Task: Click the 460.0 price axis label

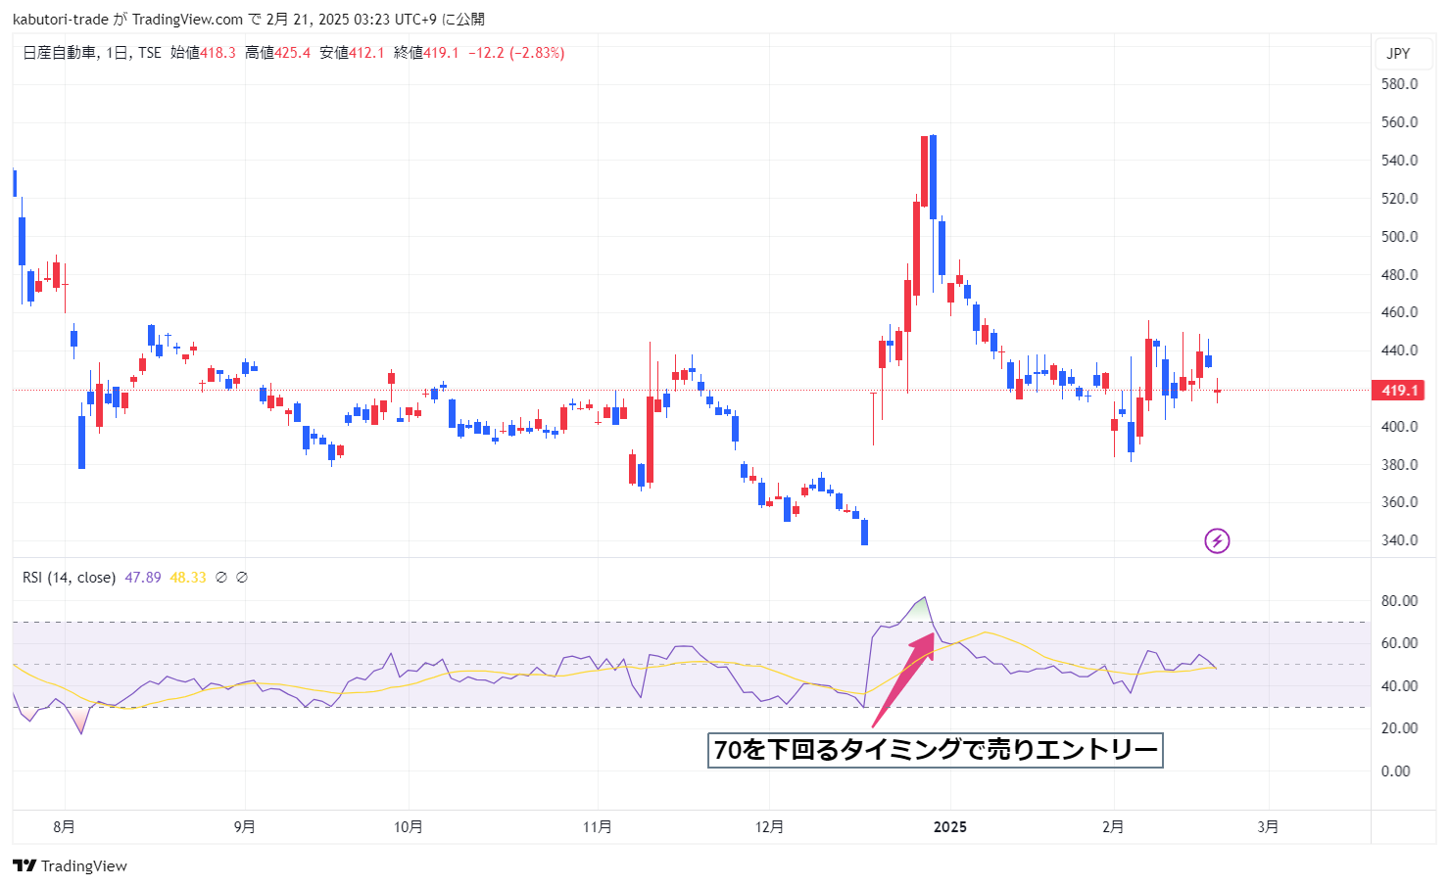Action: [x=1399, y=312]
